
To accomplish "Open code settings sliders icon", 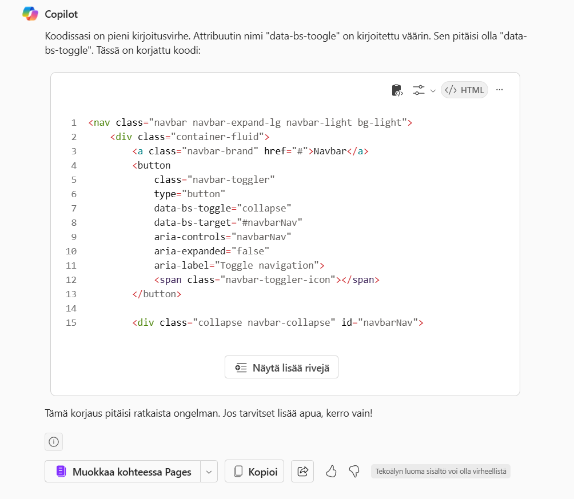I will (418, 90).
